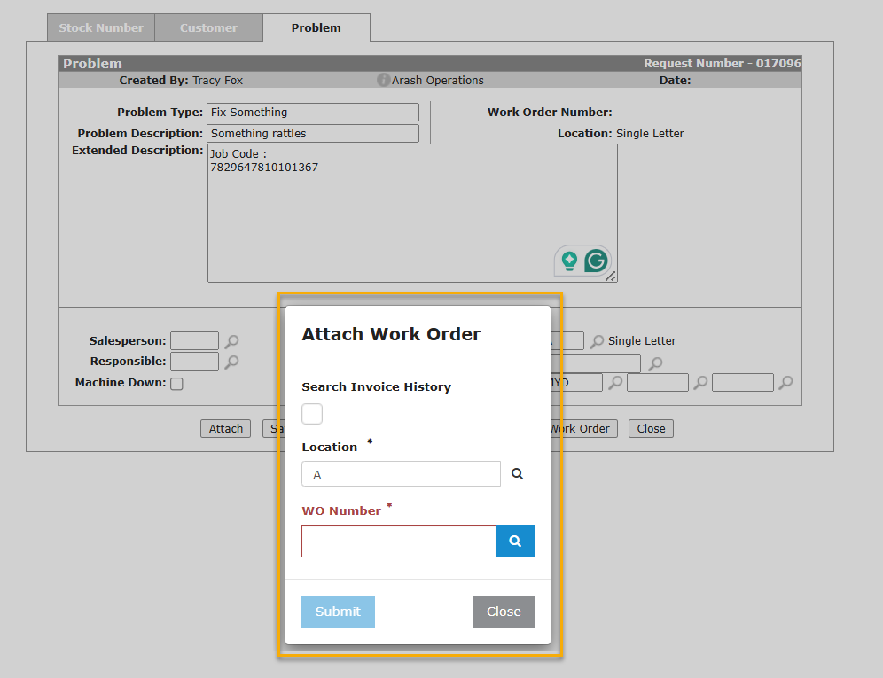This screenshot has width=883, height=678.
Task: Click the Location field containing A
Action: point(401,474)
